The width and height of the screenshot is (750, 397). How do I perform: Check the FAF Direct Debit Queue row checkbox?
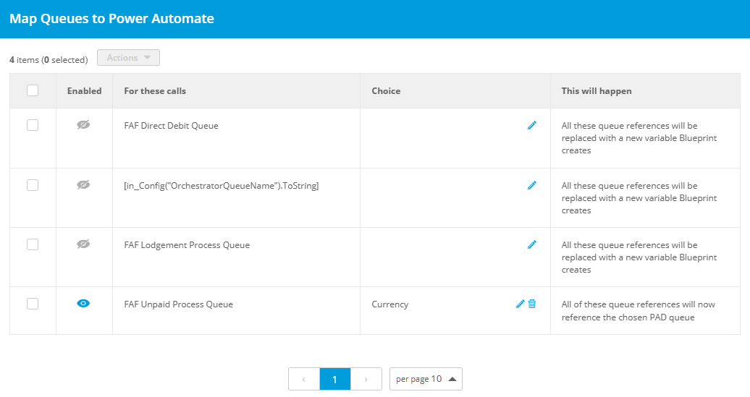tap(33, 125)
